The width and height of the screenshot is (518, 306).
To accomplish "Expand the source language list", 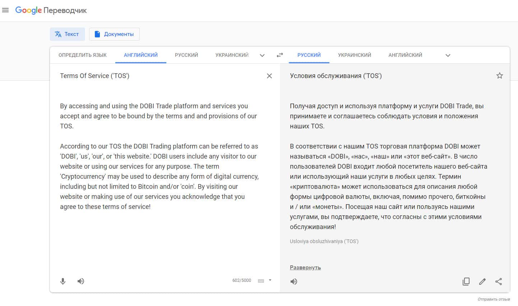I will click(x=262, y=55).
